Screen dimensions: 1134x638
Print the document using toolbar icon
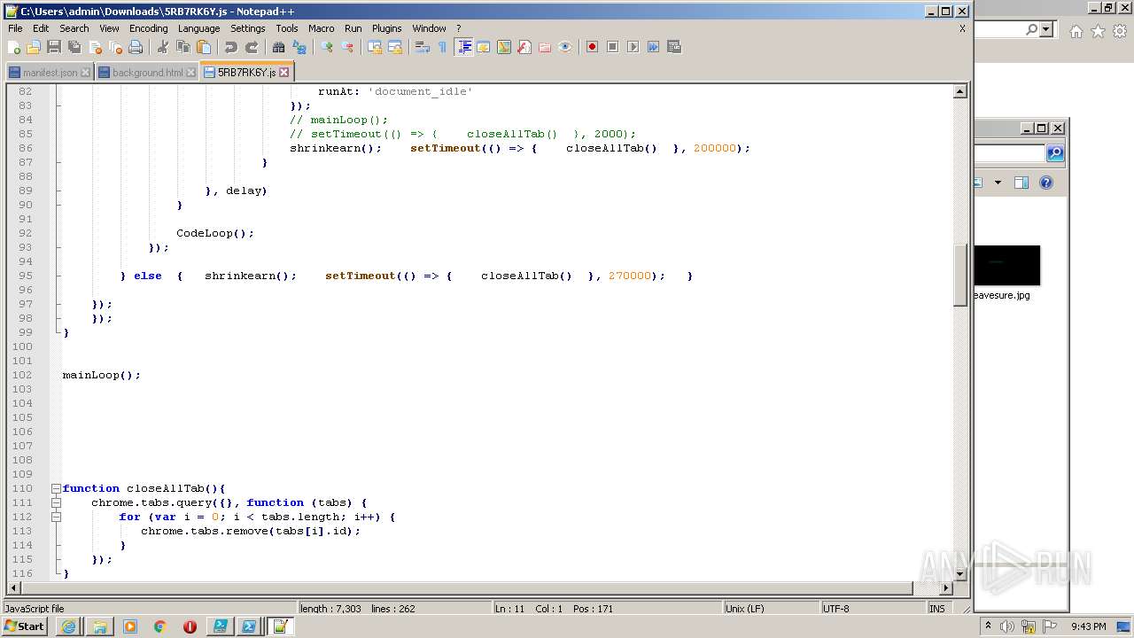coord(136,47)
